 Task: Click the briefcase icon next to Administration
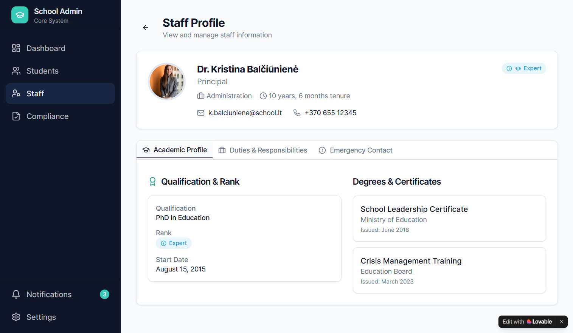(200, 96)
